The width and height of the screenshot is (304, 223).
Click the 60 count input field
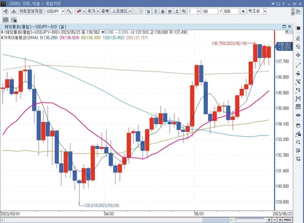[210, 12]
